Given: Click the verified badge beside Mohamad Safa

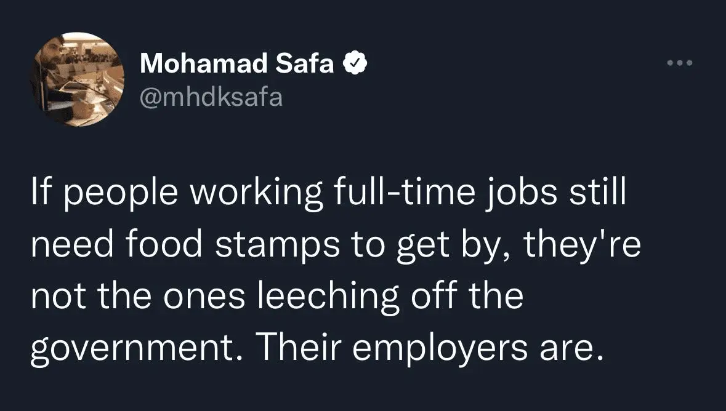Looking at the screenshot, I should [355, 63].
